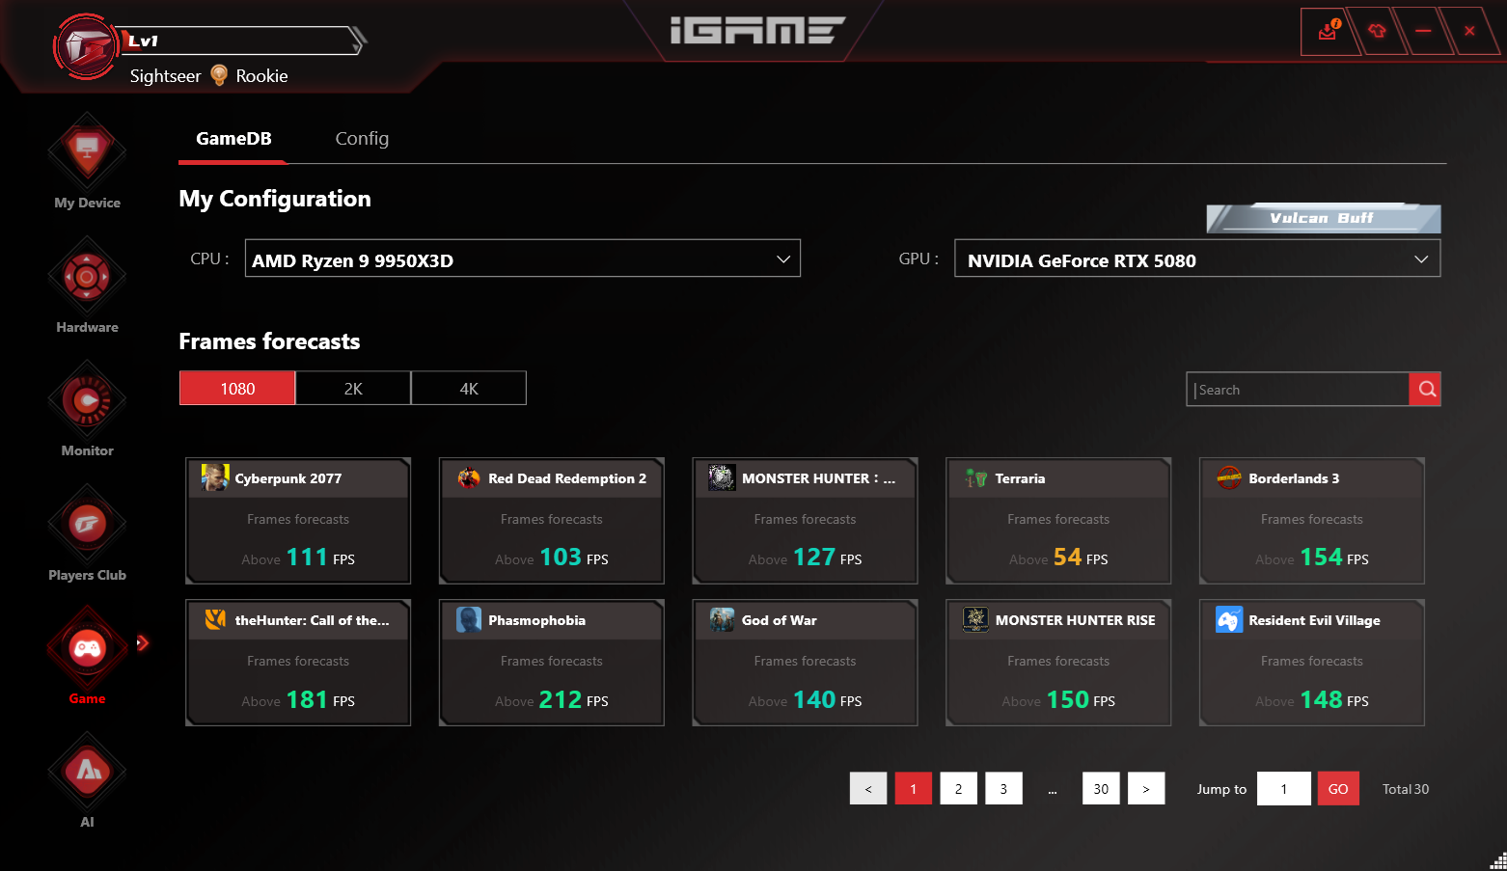Click theHunter game icon
1507x871 pixels.
tap(215, 619)
